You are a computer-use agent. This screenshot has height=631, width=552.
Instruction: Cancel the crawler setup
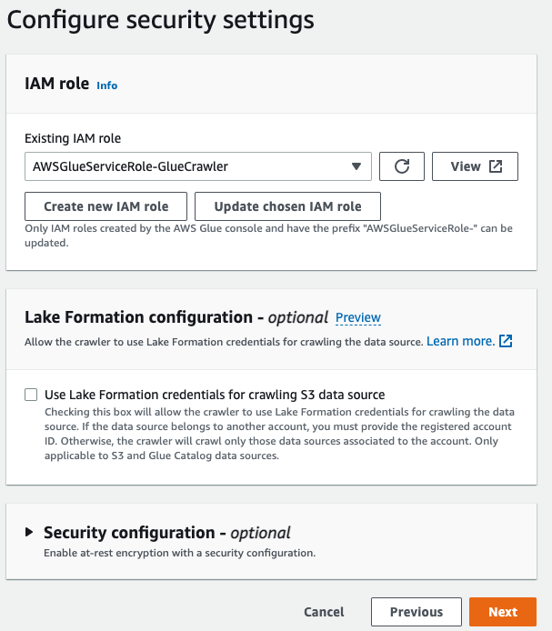click(324, 612)
